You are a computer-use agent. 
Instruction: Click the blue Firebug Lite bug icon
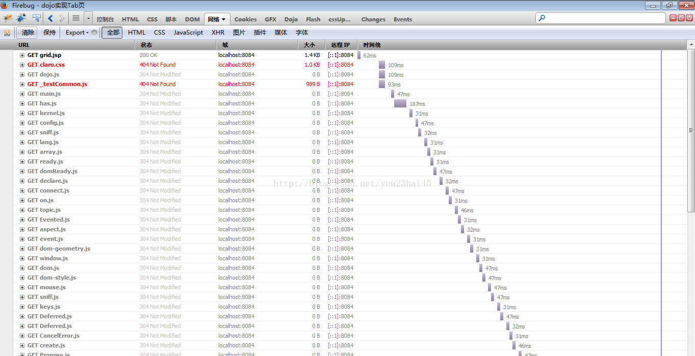click(x=21, y=18)
